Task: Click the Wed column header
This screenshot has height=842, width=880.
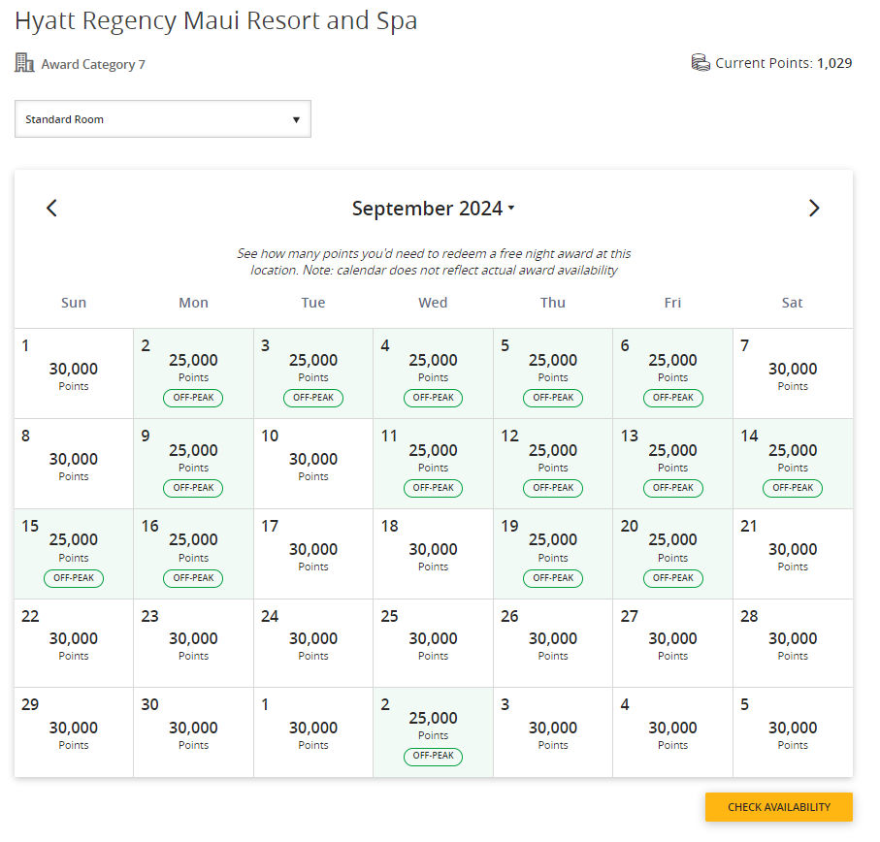Action: pos(434,303)
